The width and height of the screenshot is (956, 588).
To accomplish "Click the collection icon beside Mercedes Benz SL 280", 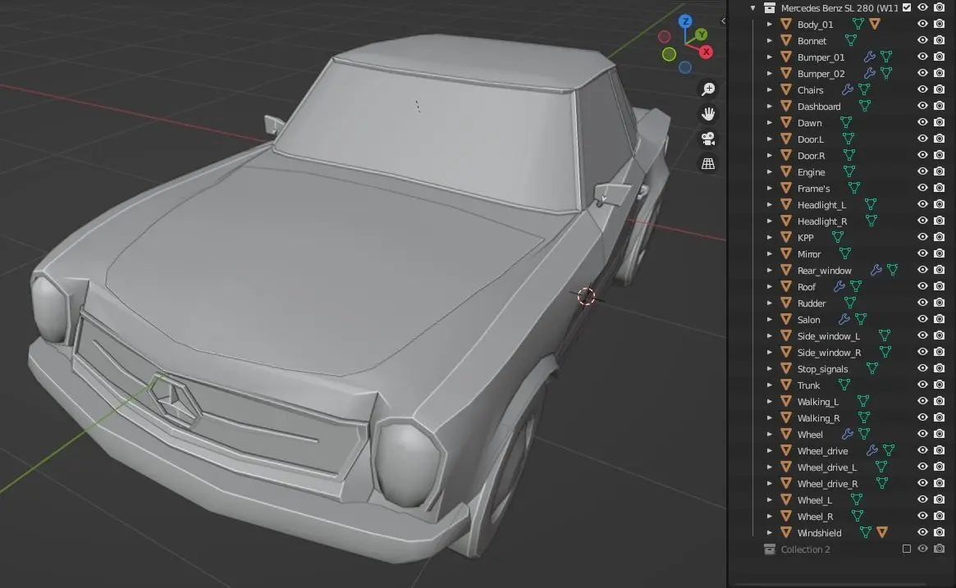I will (x=770, y=8).
